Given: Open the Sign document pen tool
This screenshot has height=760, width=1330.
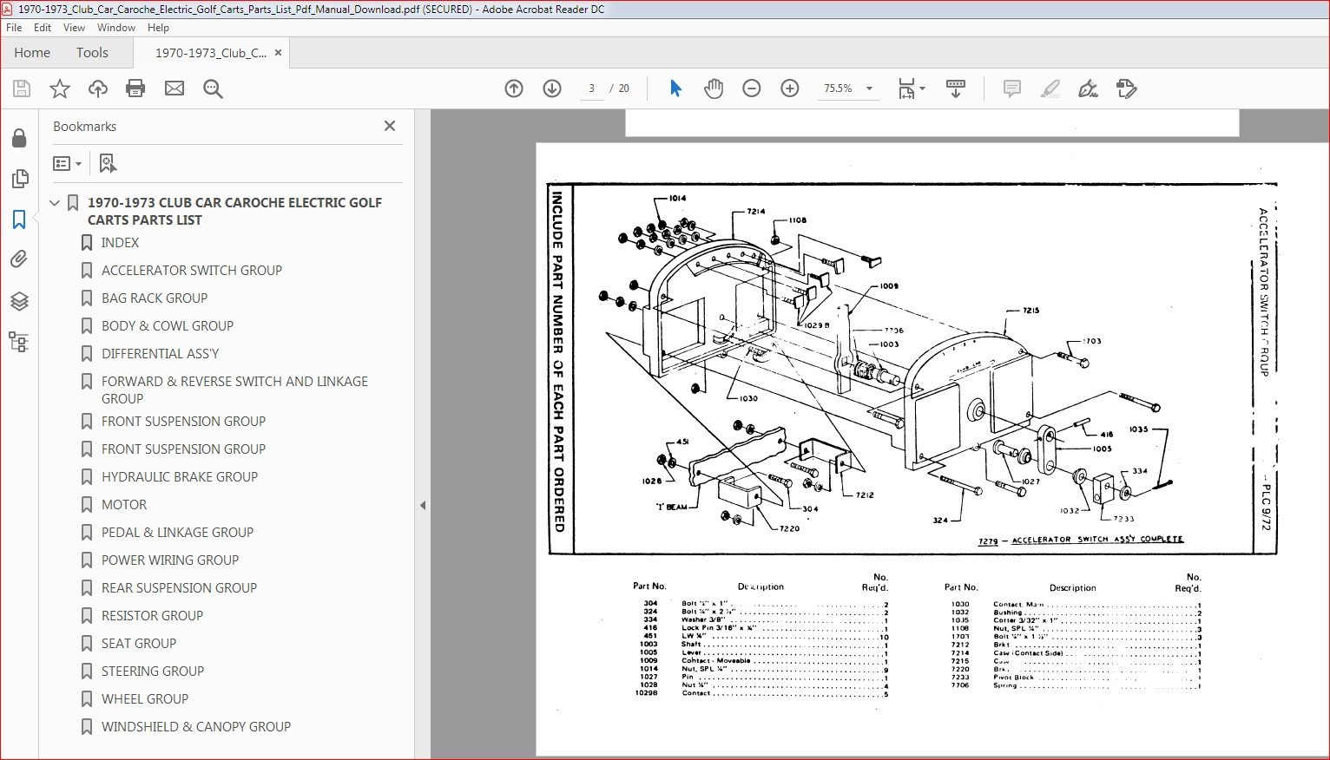Looking at the screenshot, I should [1088, 88].
